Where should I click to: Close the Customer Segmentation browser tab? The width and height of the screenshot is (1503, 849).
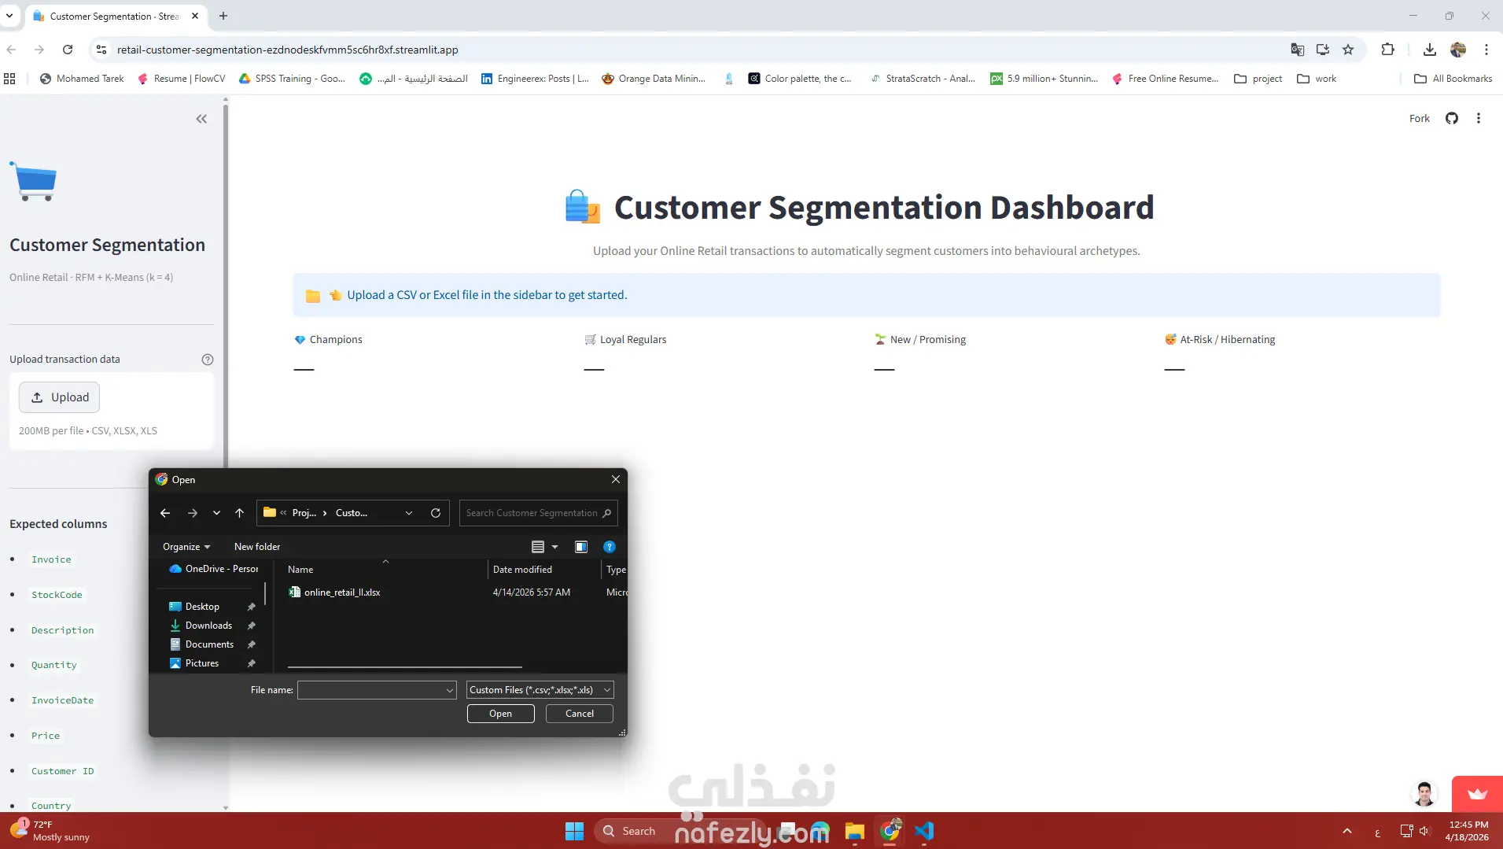pos(195,16)
